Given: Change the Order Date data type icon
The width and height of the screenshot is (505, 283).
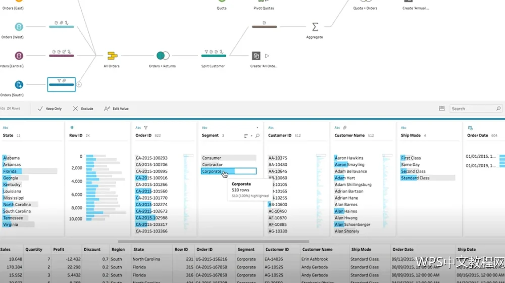Looking at the screenshot, I should 470,128.
